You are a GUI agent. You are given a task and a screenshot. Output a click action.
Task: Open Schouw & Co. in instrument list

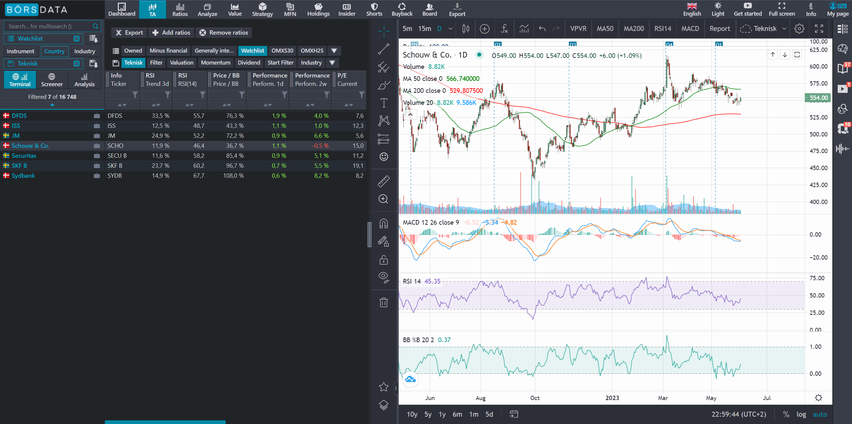coord(30,146)
